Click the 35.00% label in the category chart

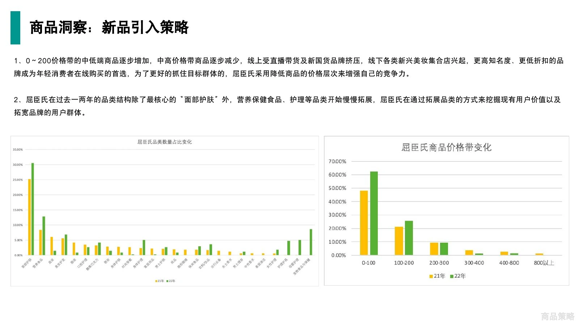tap(18, 149)
